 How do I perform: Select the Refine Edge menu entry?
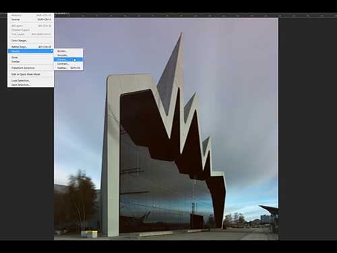[30, 47]
